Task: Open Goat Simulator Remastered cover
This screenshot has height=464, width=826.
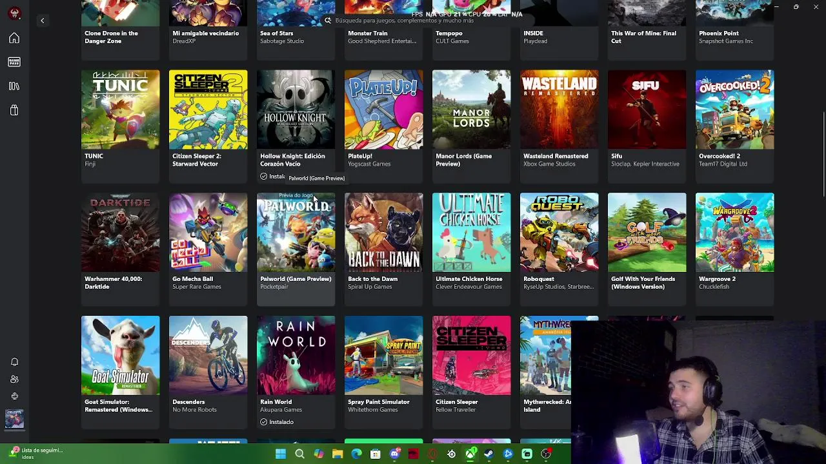Action: [x=120, y=355]
